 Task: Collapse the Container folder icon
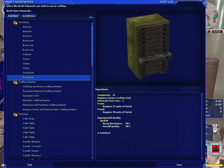coord(15,22)
